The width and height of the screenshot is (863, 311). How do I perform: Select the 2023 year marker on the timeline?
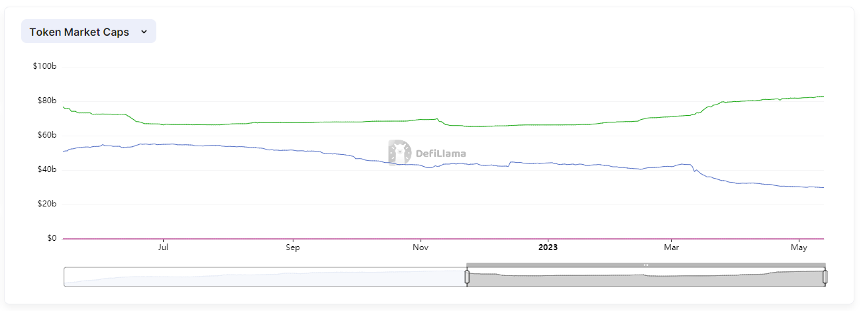point(548,247)
